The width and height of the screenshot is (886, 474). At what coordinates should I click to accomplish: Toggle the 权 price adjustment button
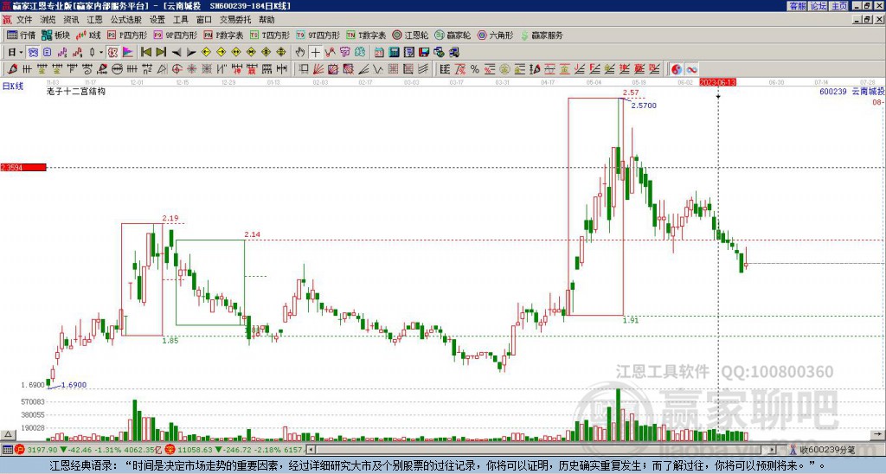[112, 53]
